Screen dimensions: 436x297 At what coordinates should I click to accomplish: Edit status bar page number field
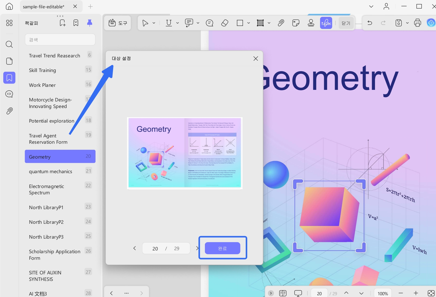(x=319, y=293)
